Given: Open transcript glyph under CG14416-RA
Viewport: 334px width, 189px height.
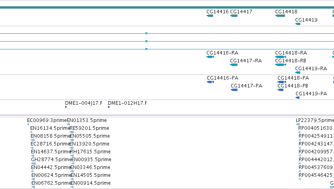Looking at the screenshot, I should 210,57.
